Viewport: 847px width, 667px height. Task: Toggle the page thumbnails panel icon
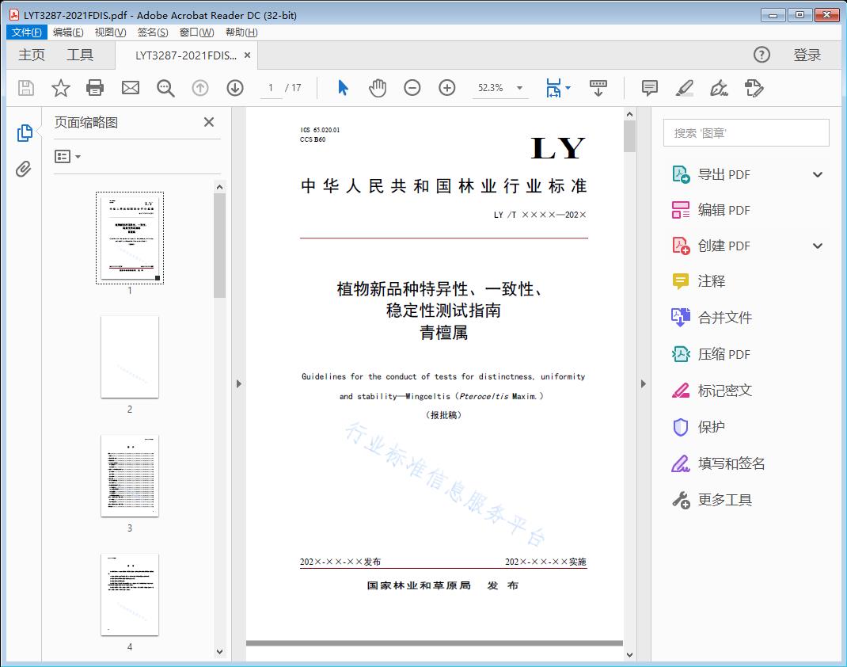tap(24, 133)
